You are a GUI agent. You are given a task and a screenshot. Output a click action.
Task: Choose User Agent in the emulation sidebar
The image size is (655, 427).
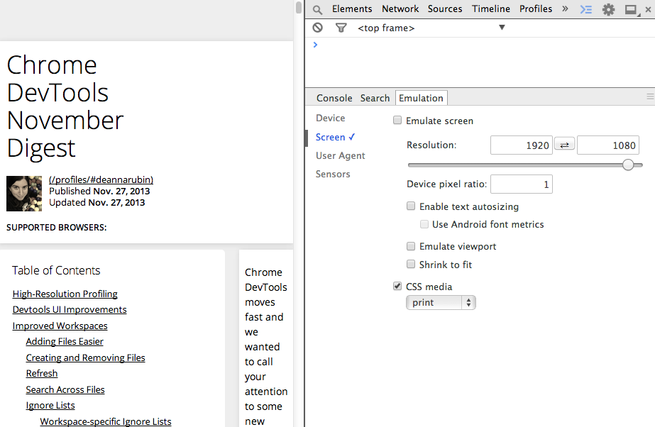click(x=340, y=155)
